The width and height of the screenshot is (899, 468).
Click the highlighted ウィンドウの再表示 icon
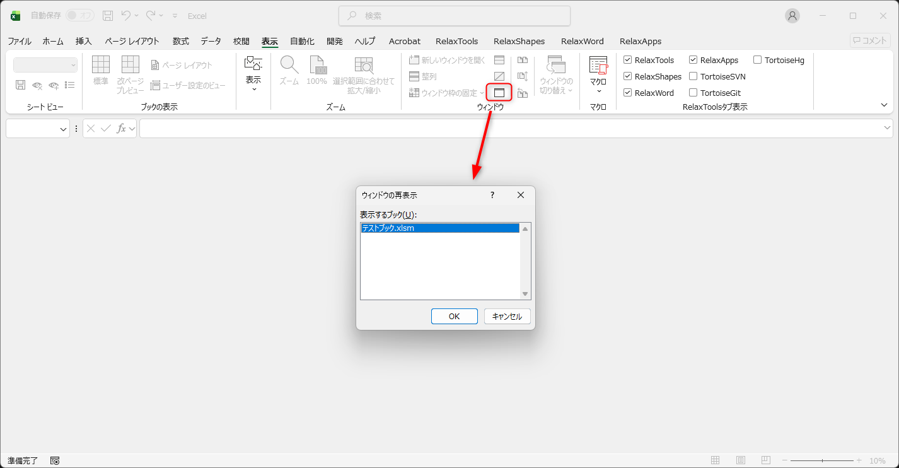[x=500, y=92]
